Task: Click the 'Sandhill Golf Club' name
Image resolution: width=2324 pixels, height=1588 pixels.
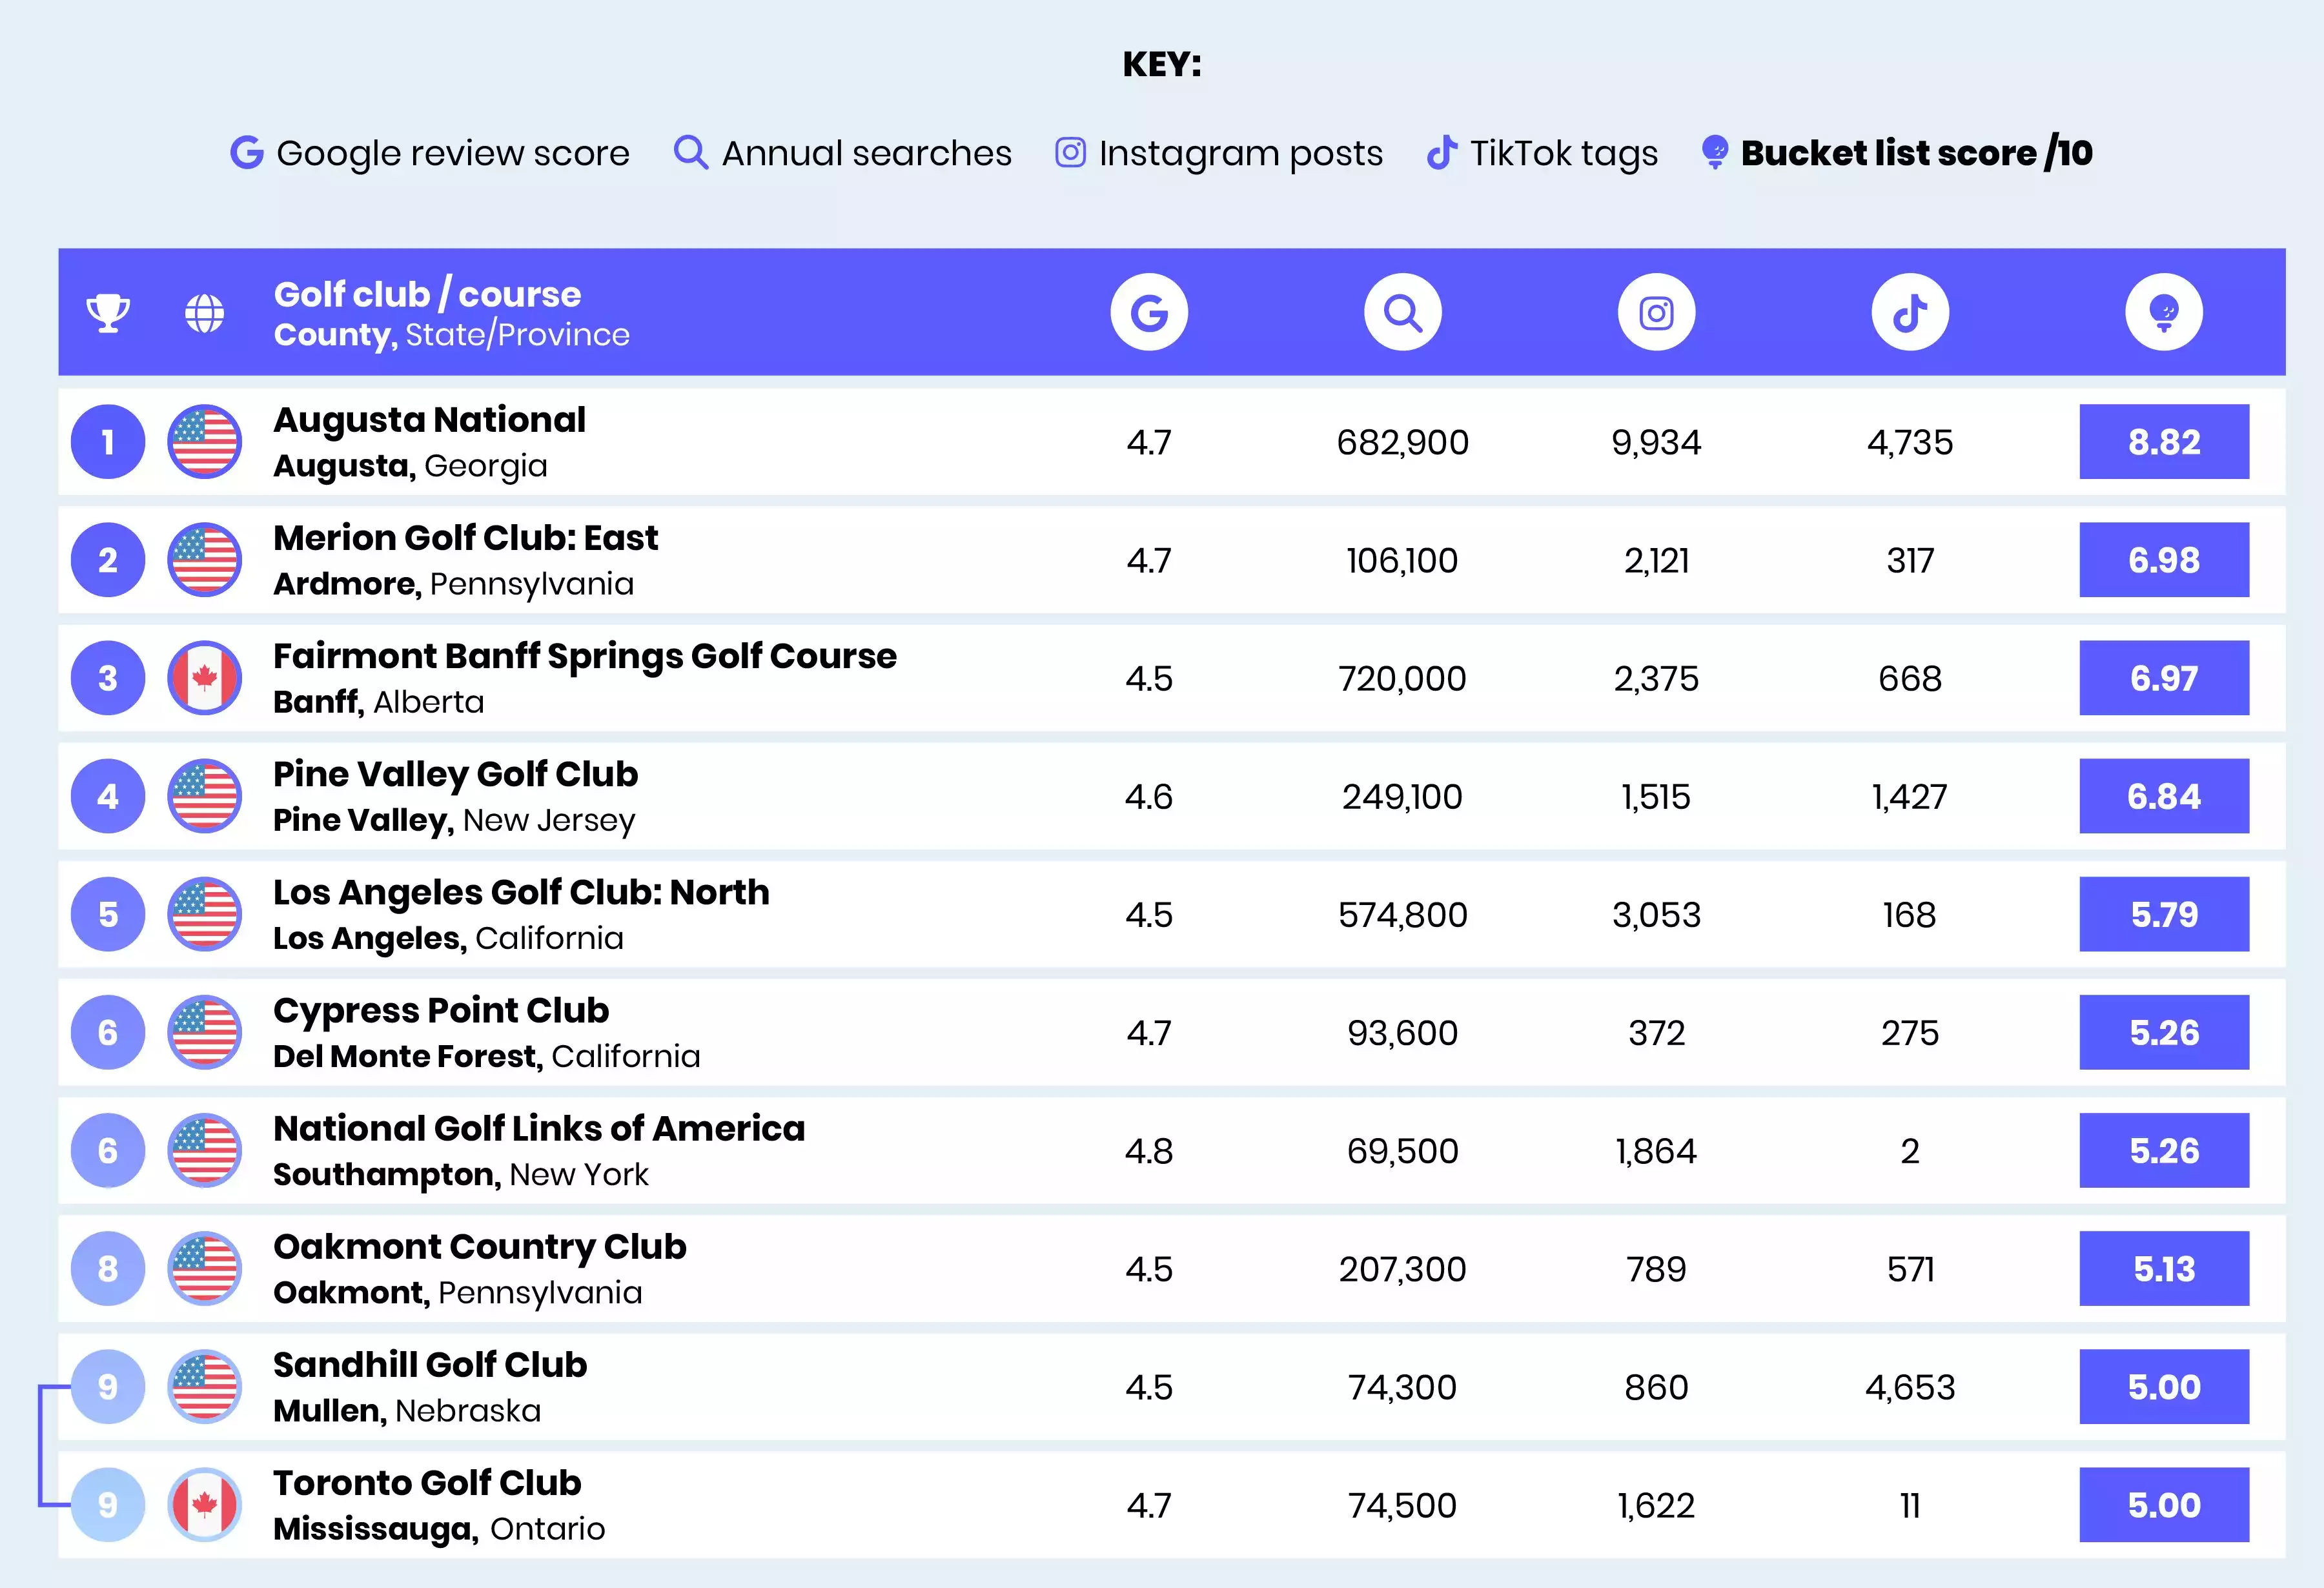Action: 430,1365
